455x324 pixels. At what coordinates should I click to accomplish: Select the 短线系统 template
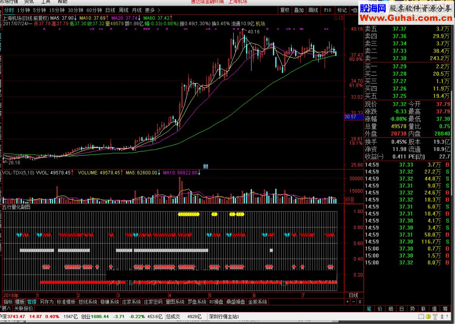coord(88,302)
